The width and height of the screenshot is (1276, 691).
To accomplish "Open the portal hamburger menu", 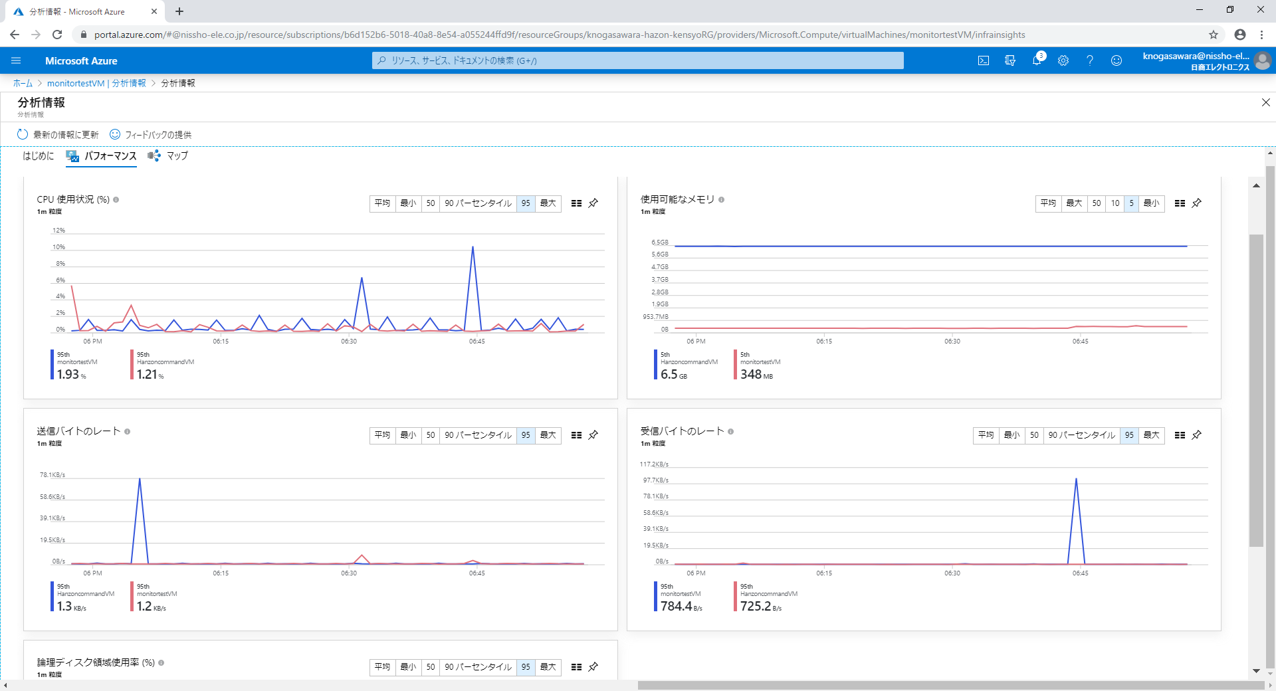I will [x=16, y=60].
